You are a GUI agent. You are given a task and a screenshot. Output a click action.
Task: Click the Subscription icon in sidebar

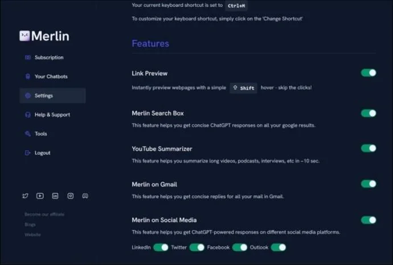point(27,58)
